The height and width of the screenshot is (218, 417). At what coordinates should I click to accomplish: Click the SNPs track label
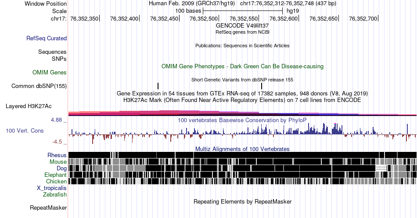click(59, 59)
